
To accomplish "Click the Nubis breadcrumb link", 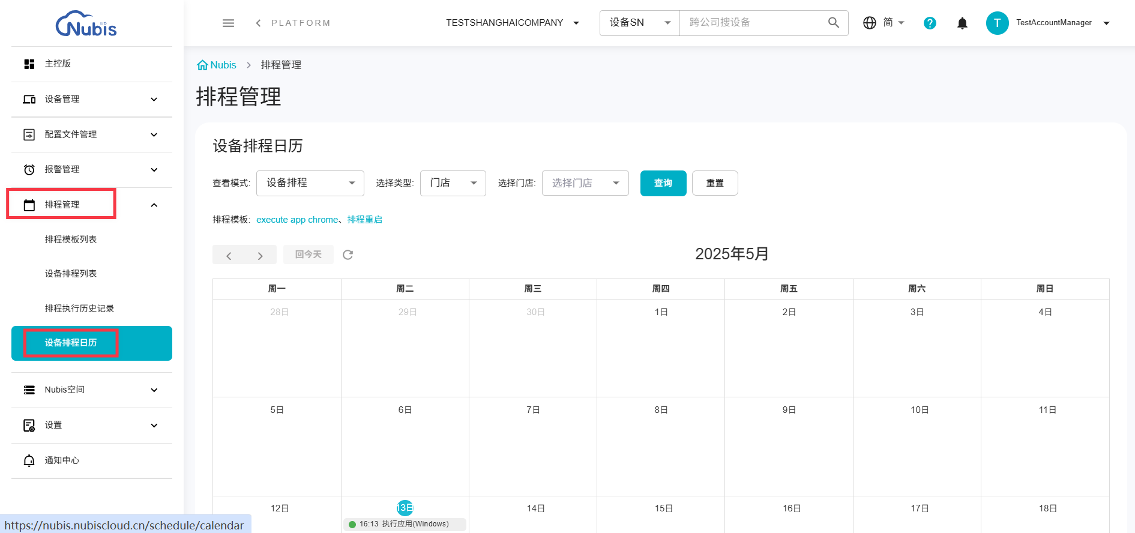I will [223, 65].
